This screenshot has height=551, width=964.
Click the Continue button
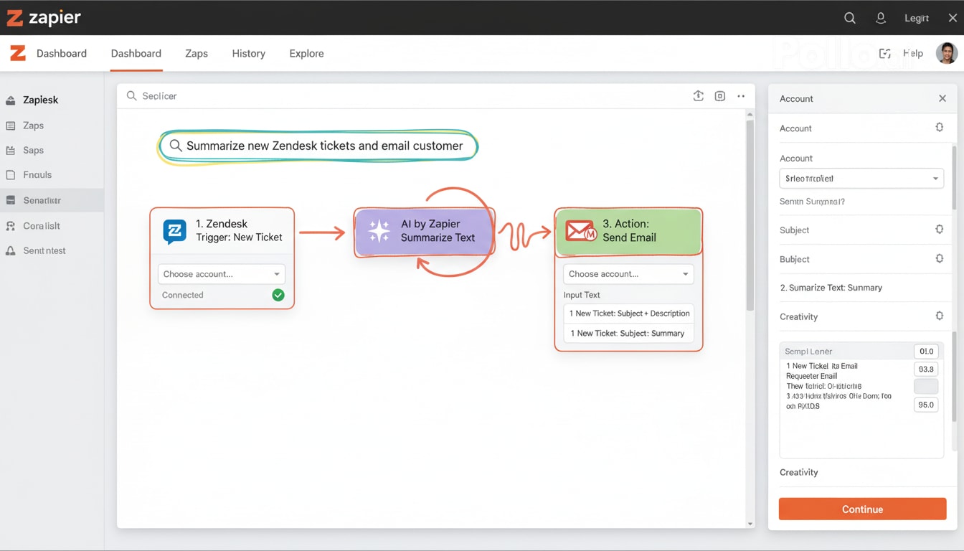tap(862, 509)
